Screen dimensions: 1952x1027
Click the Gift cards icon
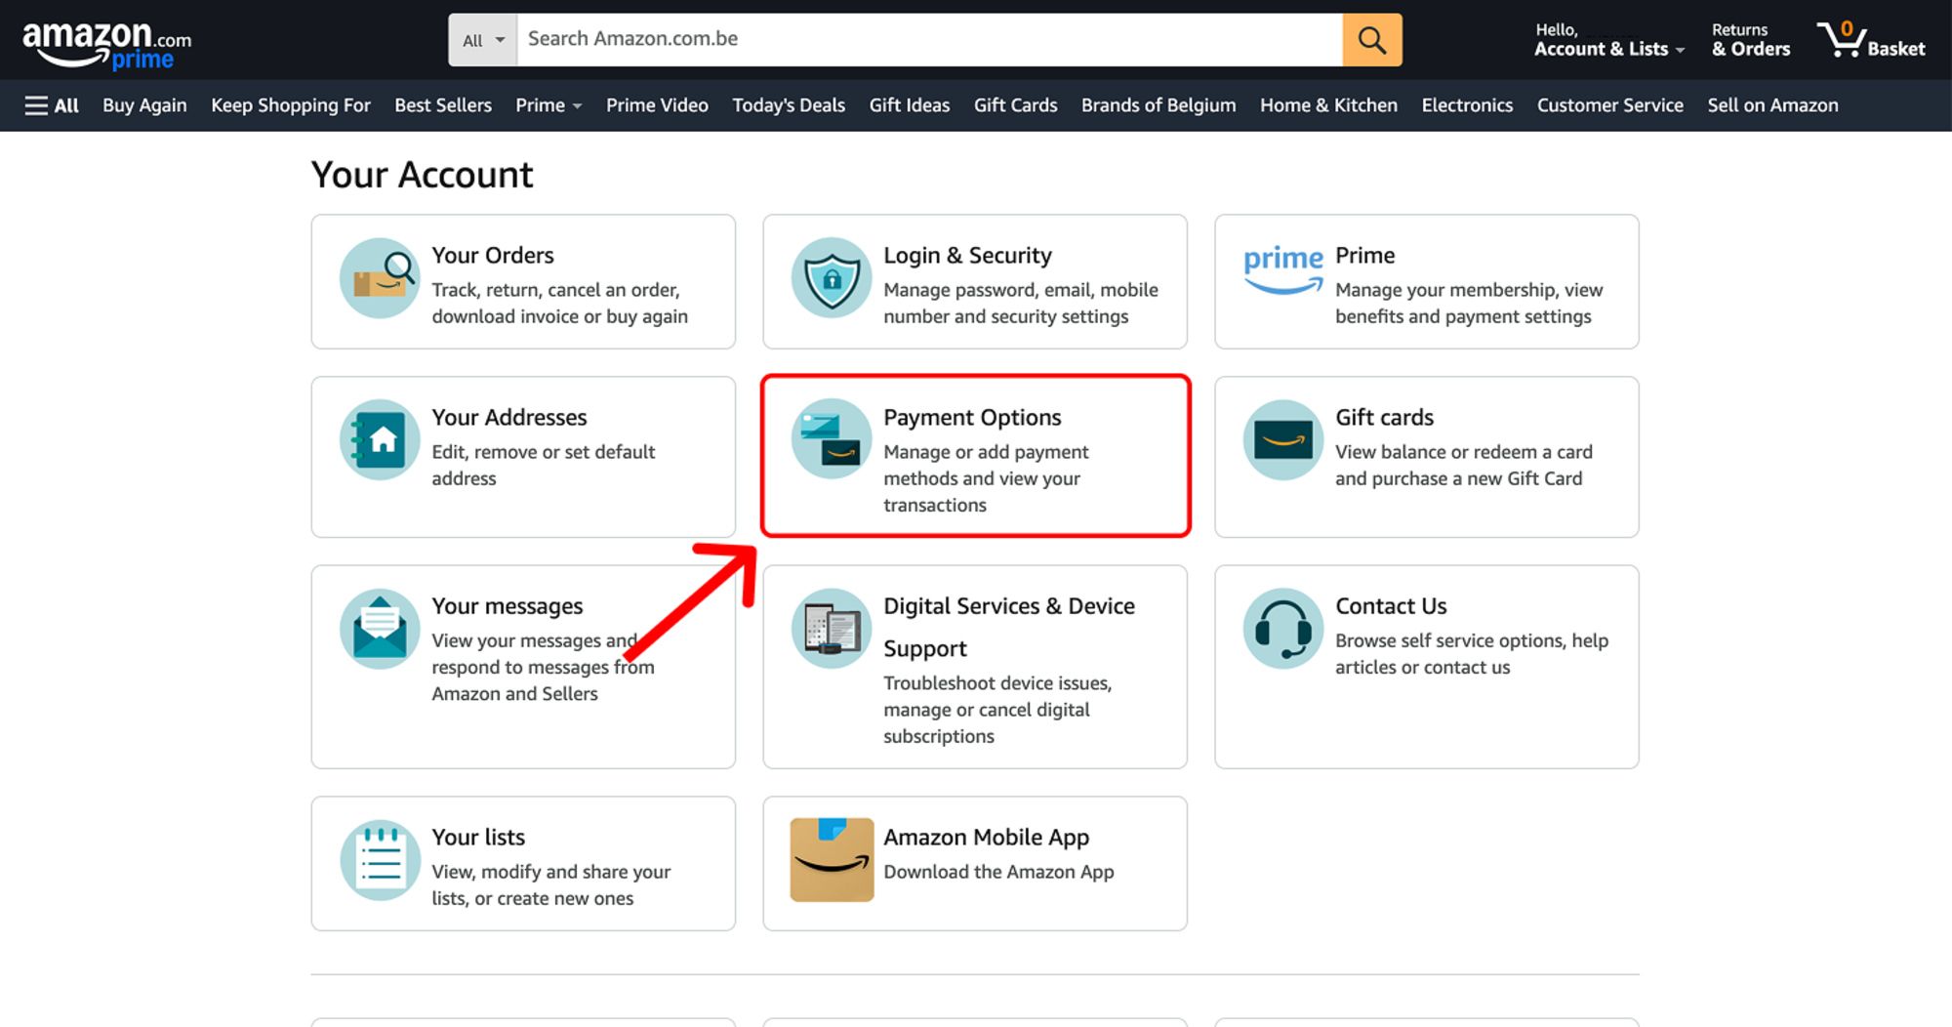point(1283,440)
